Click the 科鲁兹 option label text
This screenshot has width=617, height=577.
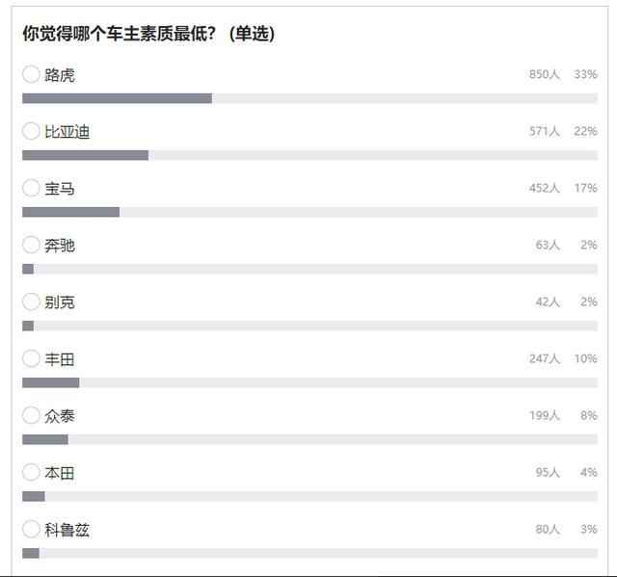tap(67, 530)
